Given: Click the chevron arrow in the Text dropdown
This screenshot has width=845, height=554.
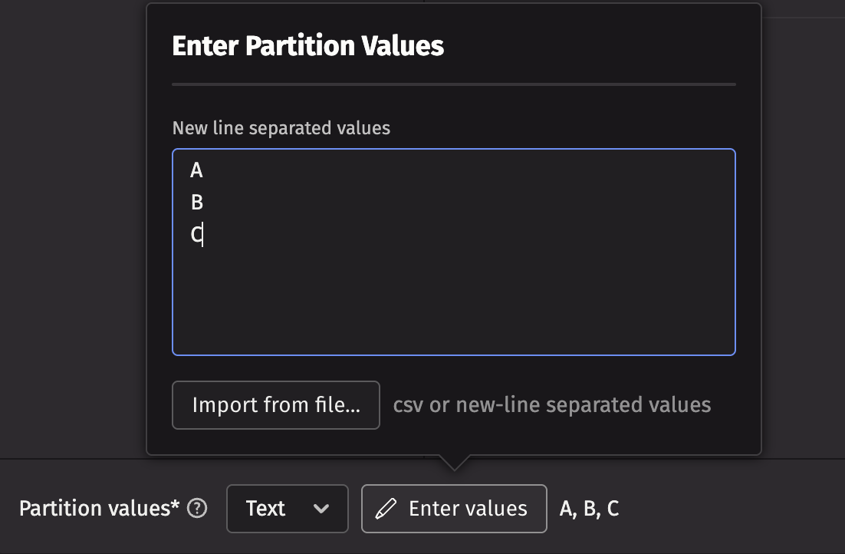Looking at the screenshot, I should pyautogui.click(x=322, y=509).
